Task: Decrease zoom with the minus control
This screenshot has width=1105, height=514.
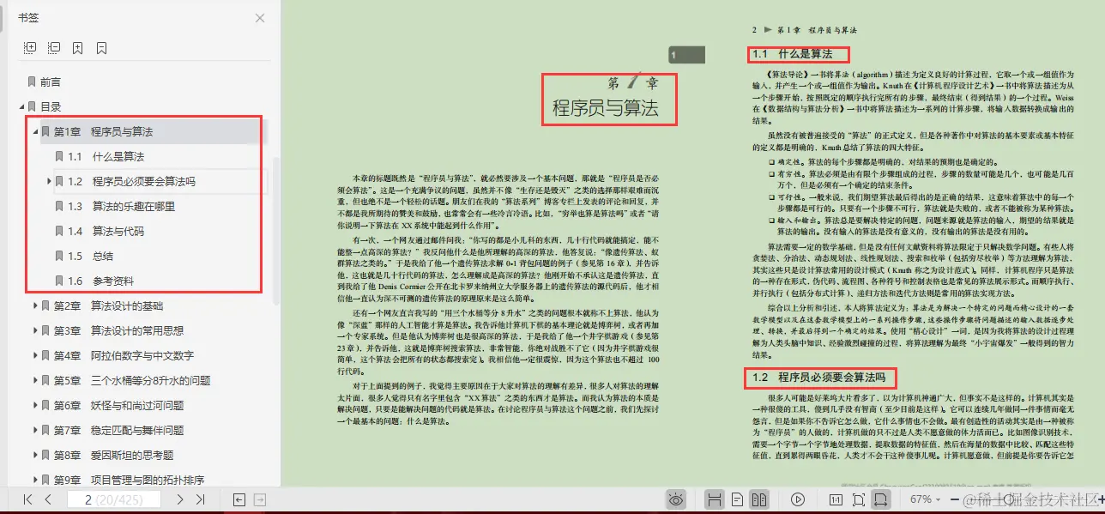Action: coord(955,499)
